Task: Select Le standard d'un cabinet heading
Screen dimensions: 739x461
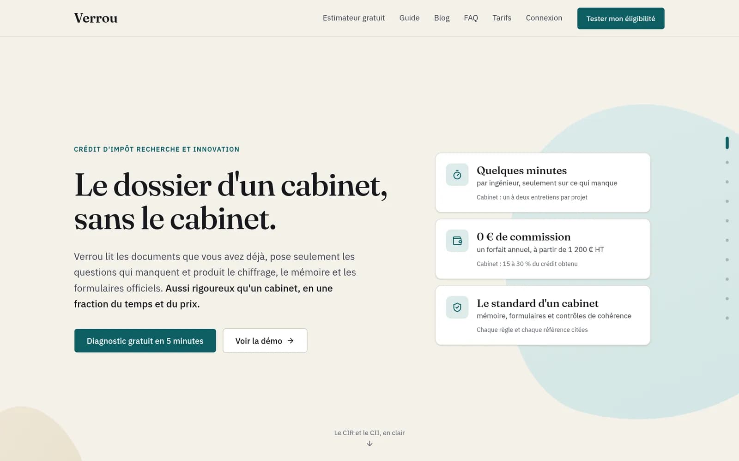Action: click(538, 303)
